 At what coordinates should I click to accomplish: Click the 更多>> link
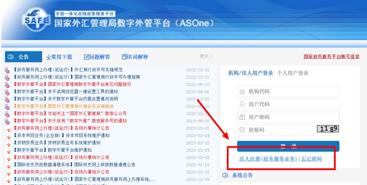pos(207,56)
